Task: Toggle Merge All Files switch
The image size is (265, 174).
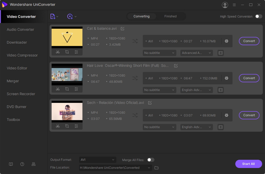Action: click(151, 160)
